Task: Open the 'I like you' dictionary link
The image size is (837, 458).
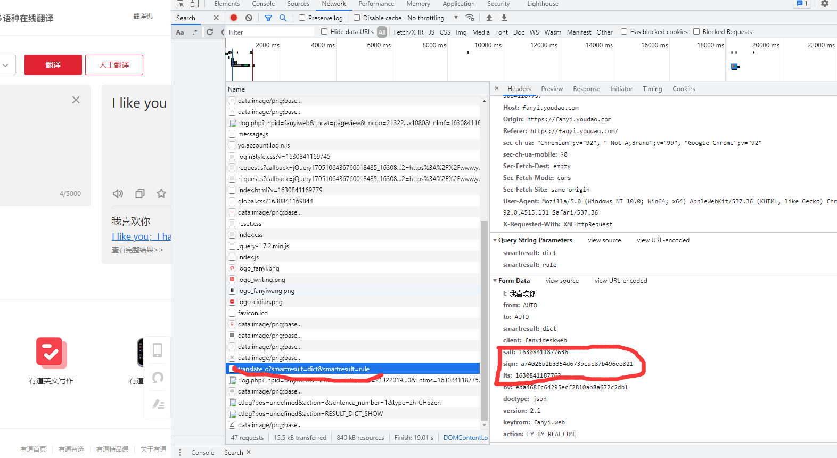Action: click(x=142, y=236)
